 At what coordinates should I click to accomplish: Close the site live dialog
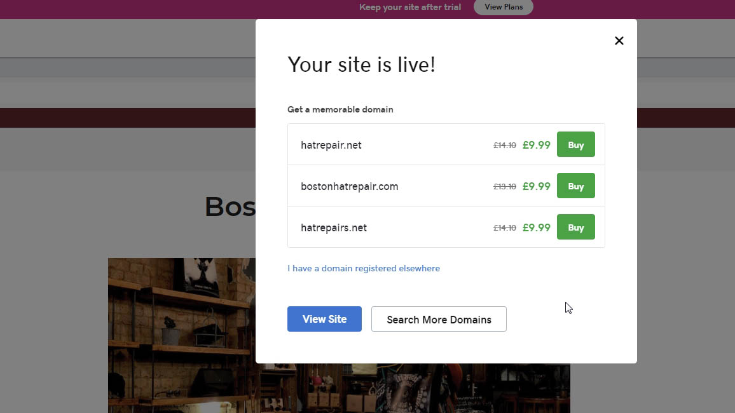[619, 40]
